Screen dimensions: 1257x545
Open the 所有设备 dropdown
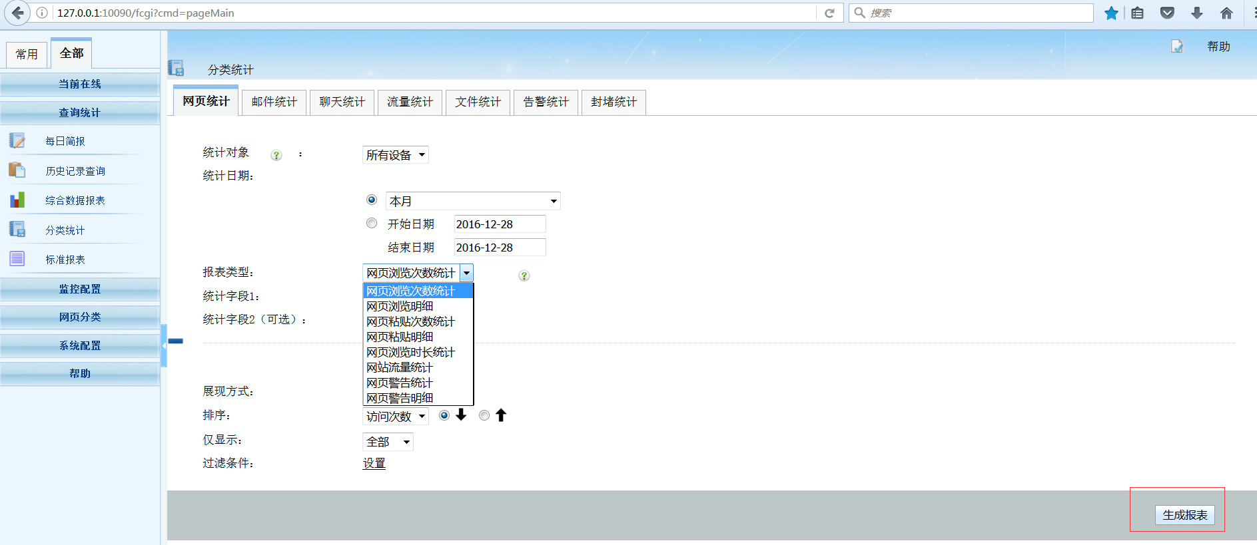pos(395,155)
